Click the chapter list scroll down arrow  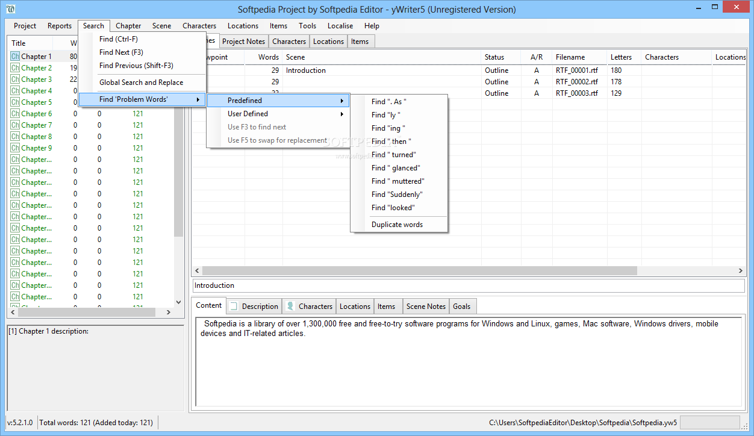click(x=178, y=302)
